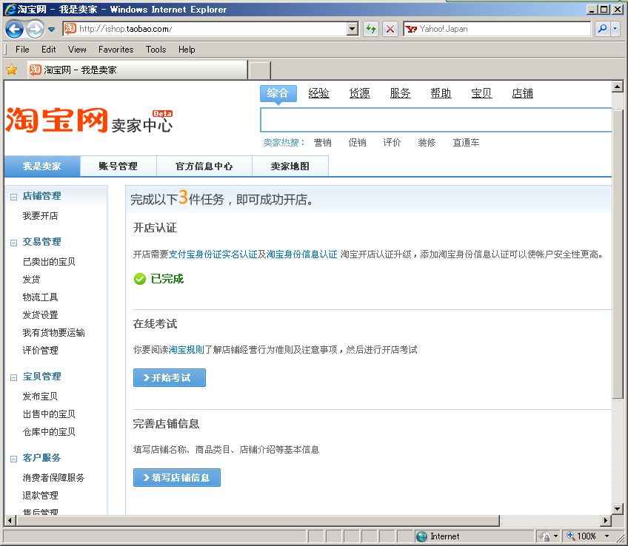Click the Stop loading red X icon
This screenshot has height=546, width=628.
click(390, 29)
